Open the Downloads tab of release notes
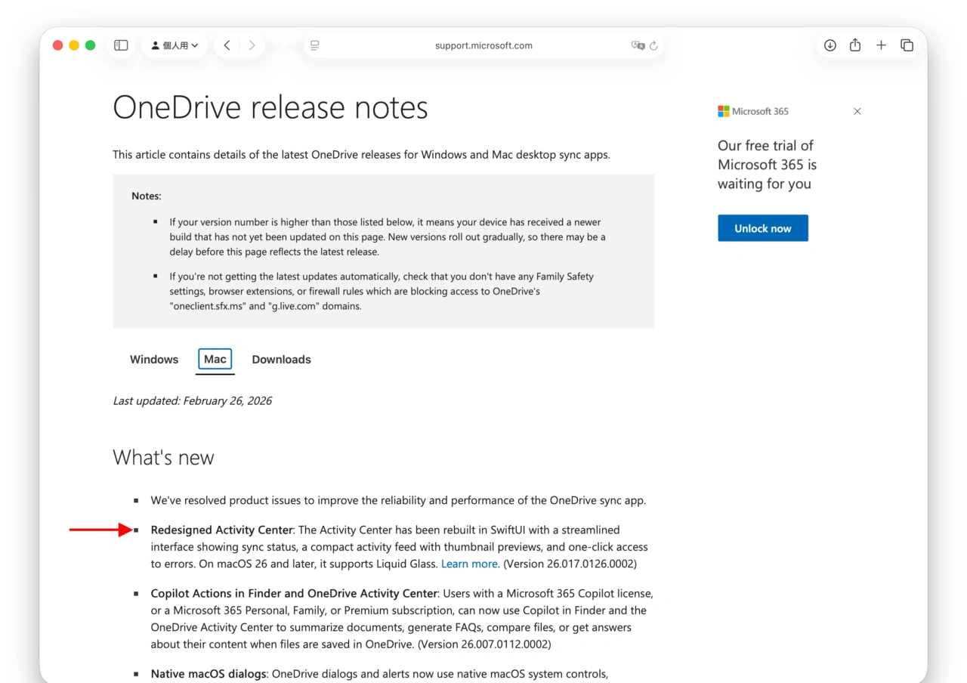The height and width of the screenshot is (683, 967). [281, 359]
